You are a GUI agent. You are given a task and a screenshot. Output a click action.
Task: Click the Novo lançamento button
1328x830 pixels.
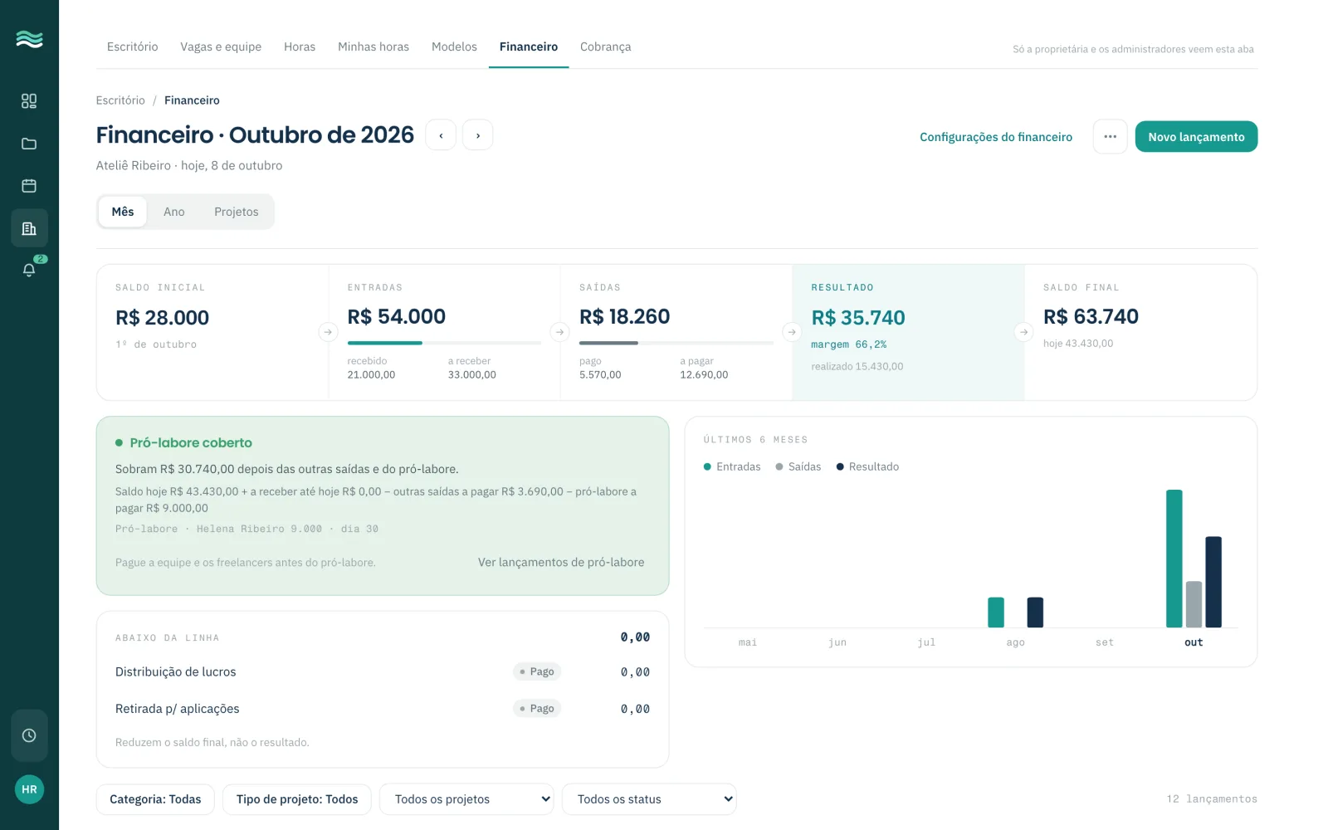1196,137
